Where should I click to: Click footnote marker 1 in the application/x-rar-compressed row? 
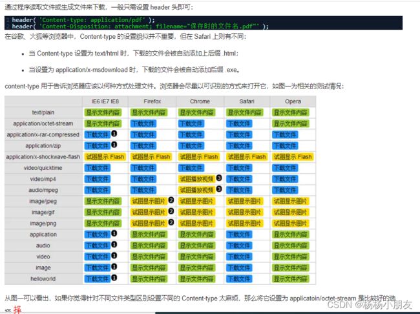pyautogui.click(x=114, y=133)
